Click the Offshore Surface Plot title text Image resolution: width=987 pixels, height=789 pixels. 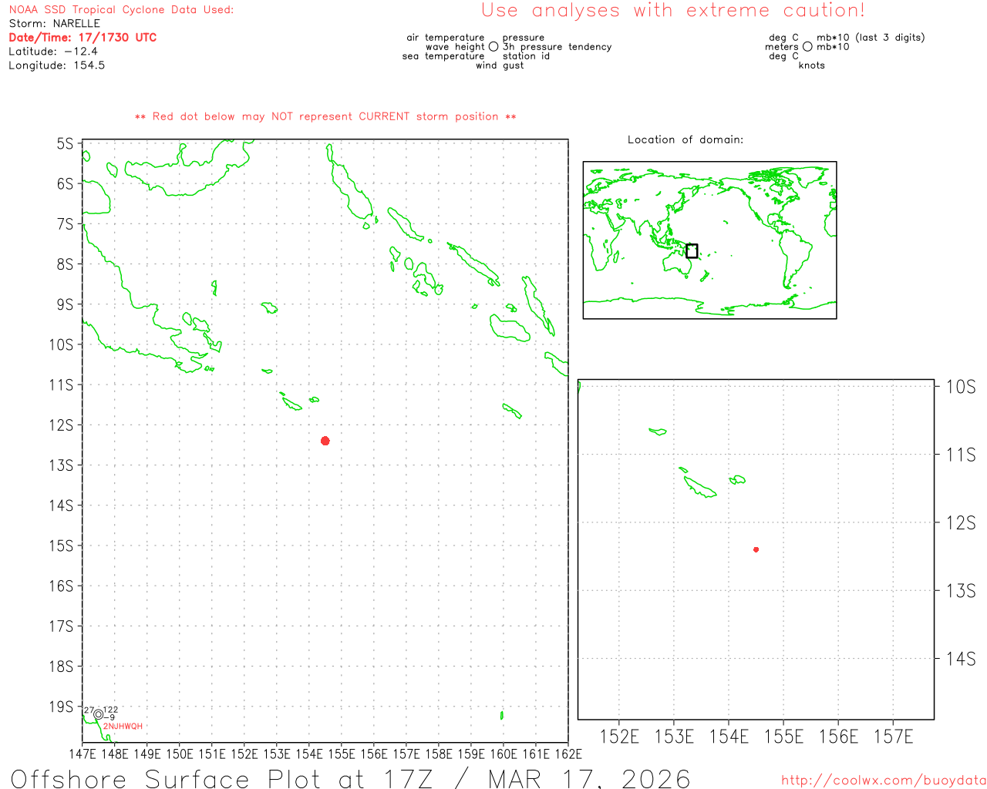[x=351, y=778]
